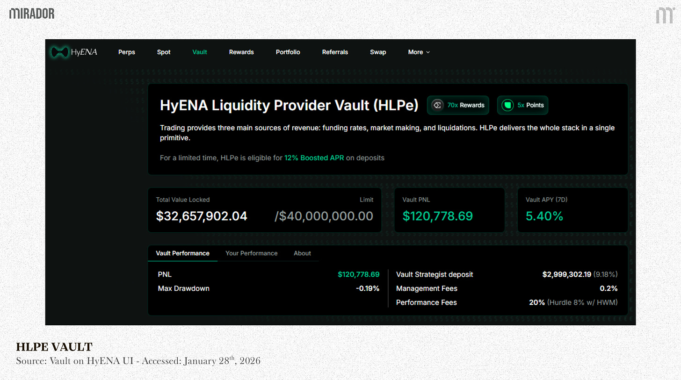The image size is (681, 380).
Task: Open the Portfolio page
Action: 288,52
